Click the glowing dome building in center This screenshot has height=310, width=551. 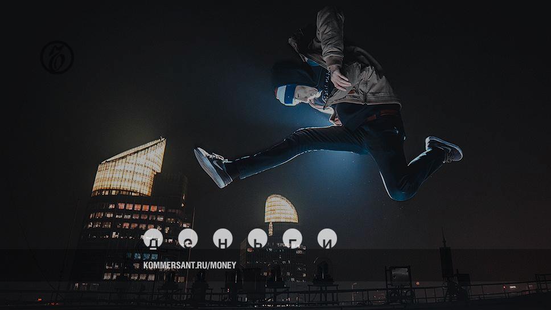coord(281,209)
